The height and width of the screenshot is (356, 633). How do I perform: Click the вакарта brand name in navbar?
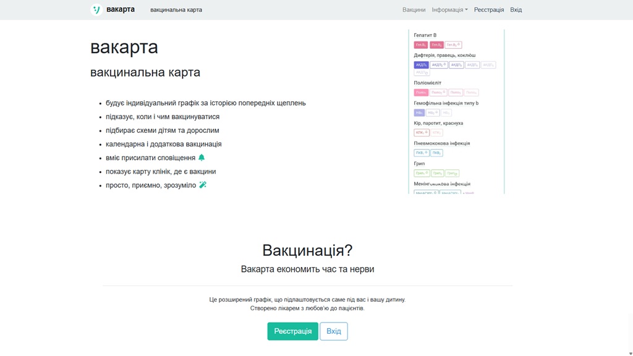121,10
